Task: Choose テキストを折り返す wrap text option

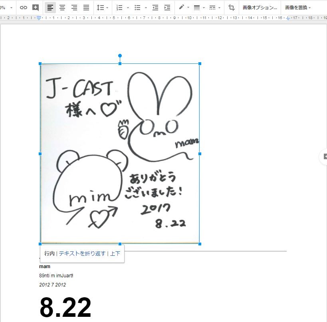Action: (x=82, y=253)
